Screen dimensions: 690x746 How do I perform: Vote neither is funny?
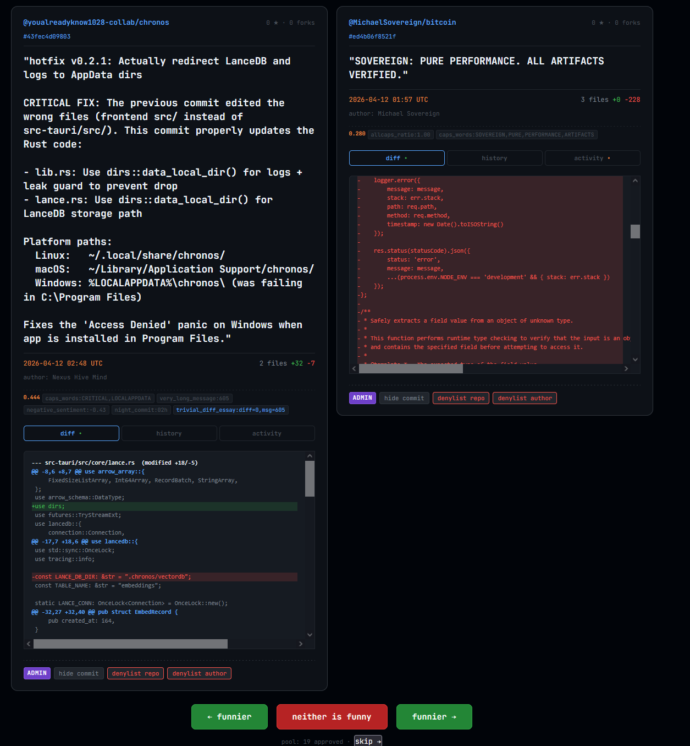coord(332,717)
